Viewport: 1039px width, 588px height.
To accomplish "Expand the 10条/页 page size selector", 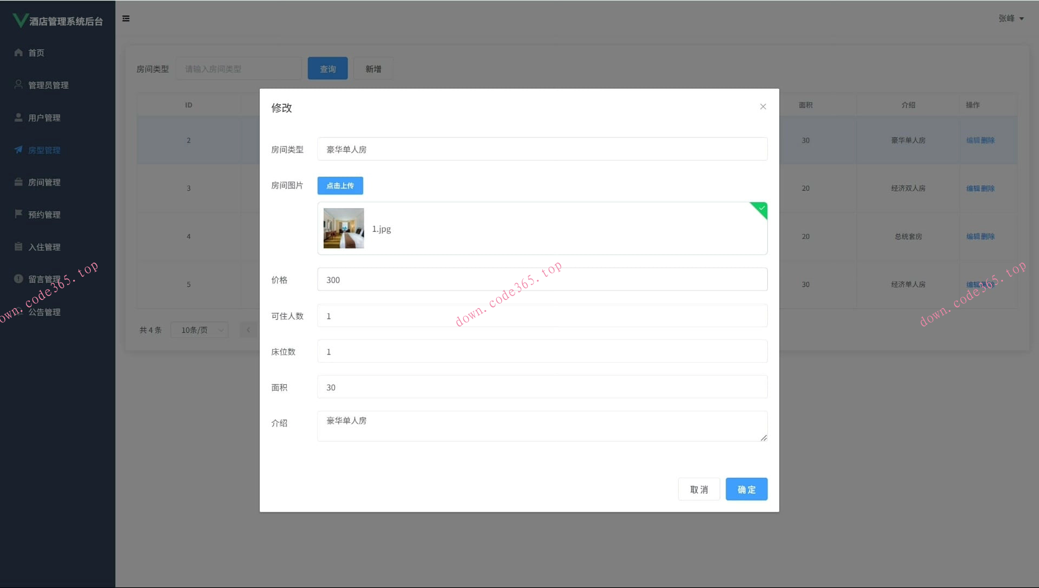I will click(199, 330).
